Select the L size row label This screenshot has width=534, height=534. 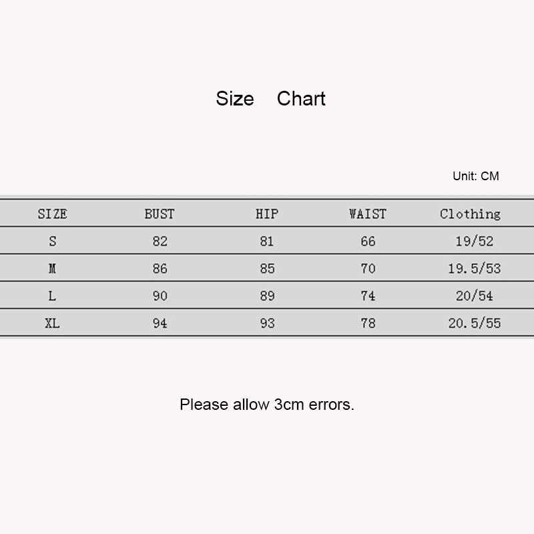coord(52,296)
